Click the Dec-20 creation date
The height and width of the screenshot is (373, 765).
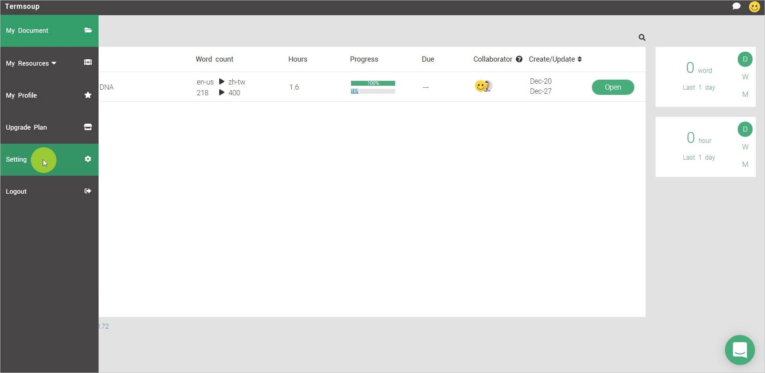point(541,81)
